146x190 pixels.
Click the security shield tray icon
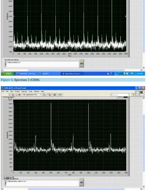coord(124,74)
